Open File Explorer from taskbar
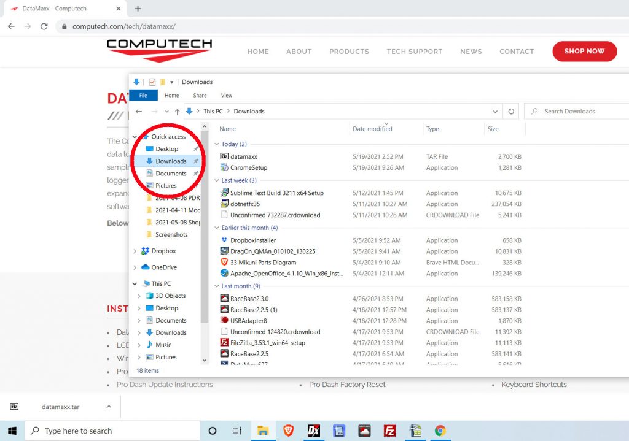629x441 pixels. pos(263,431)
